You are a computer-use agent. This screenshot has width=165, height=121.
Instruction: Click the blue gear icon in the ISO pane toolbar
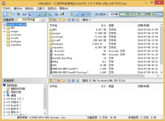click(73, 20)
